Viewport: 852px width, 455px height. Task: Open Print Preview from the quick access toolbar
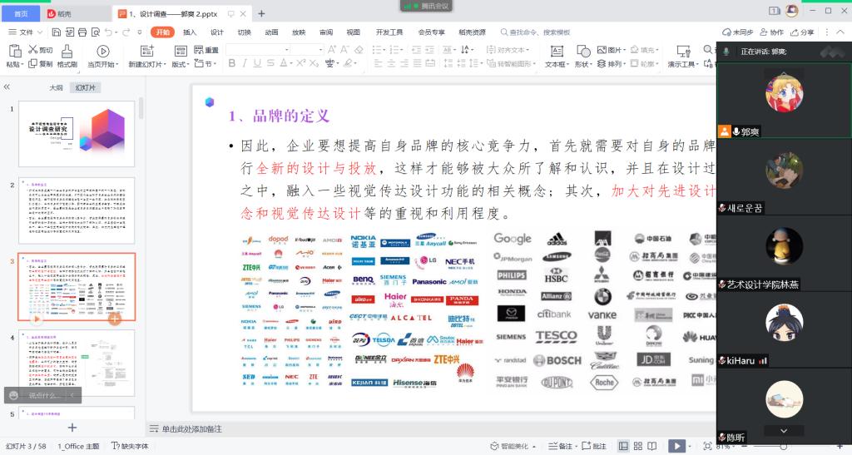point(96,32)
